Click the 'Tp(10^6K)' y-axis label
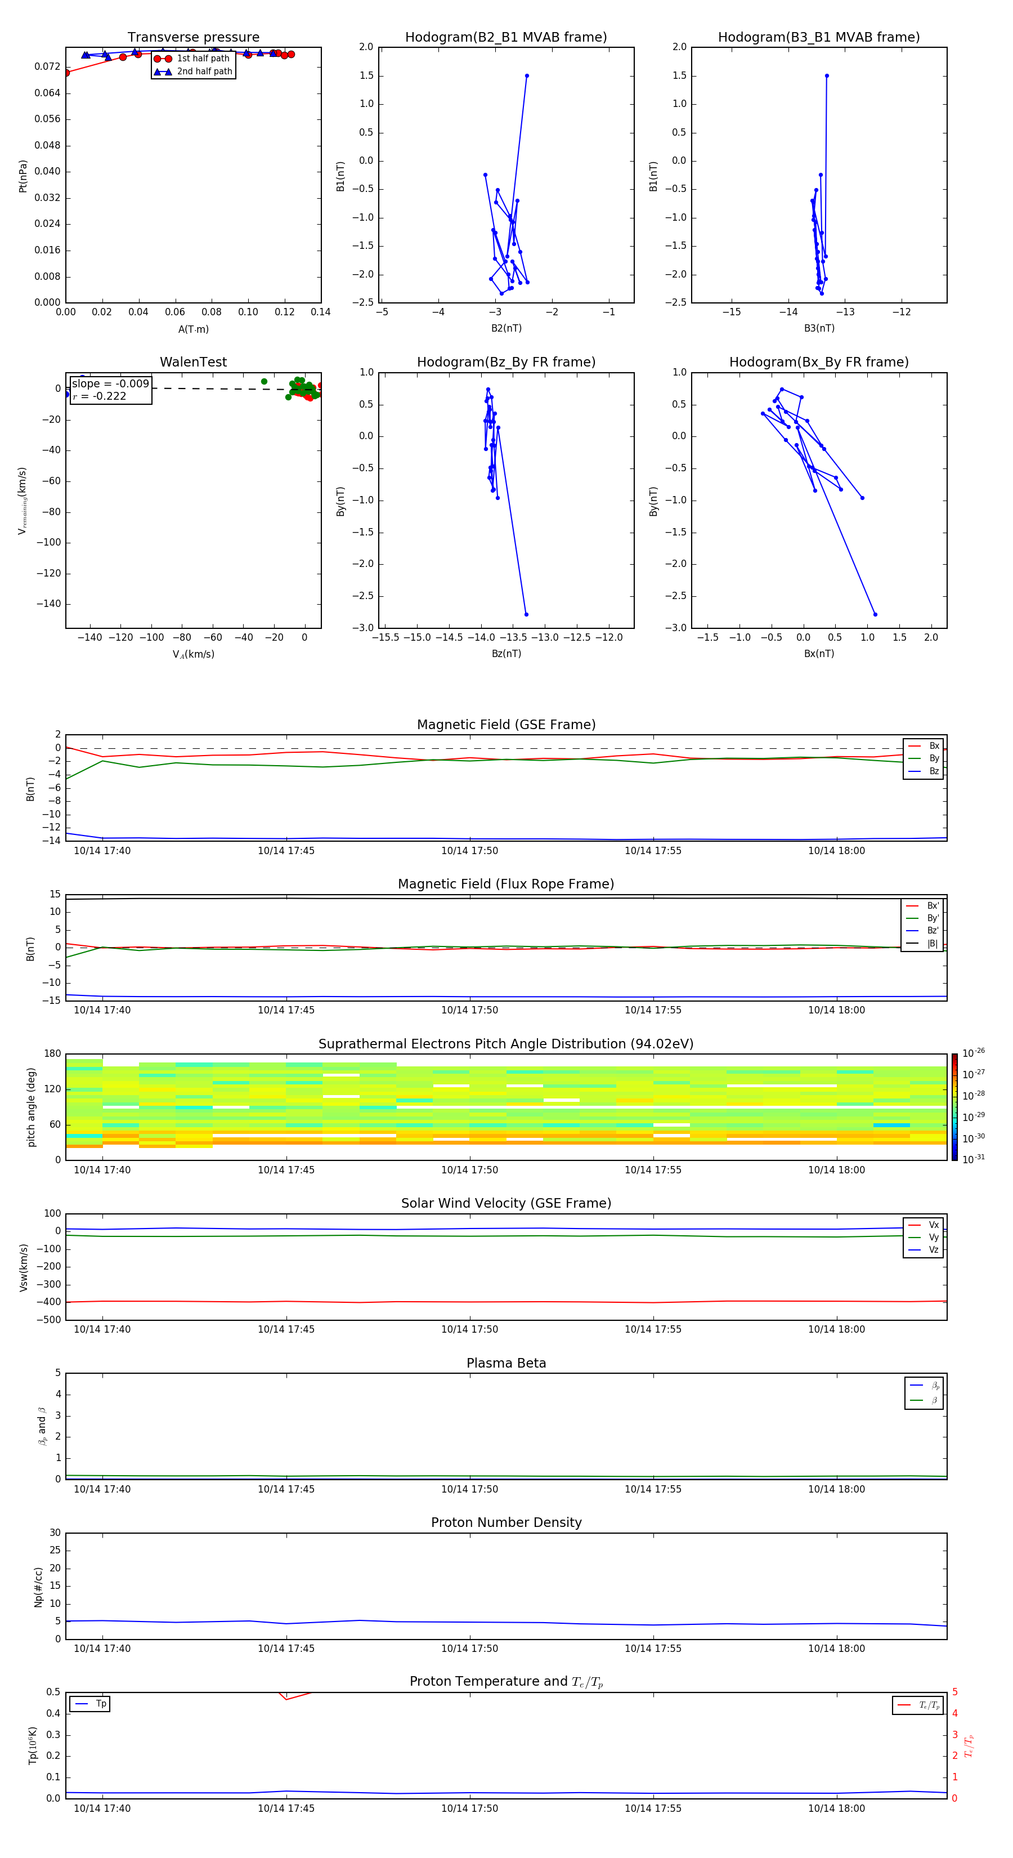The height and width of the screenshot is (1858, 1013). pyautogui.click(x=33, y=1745)
